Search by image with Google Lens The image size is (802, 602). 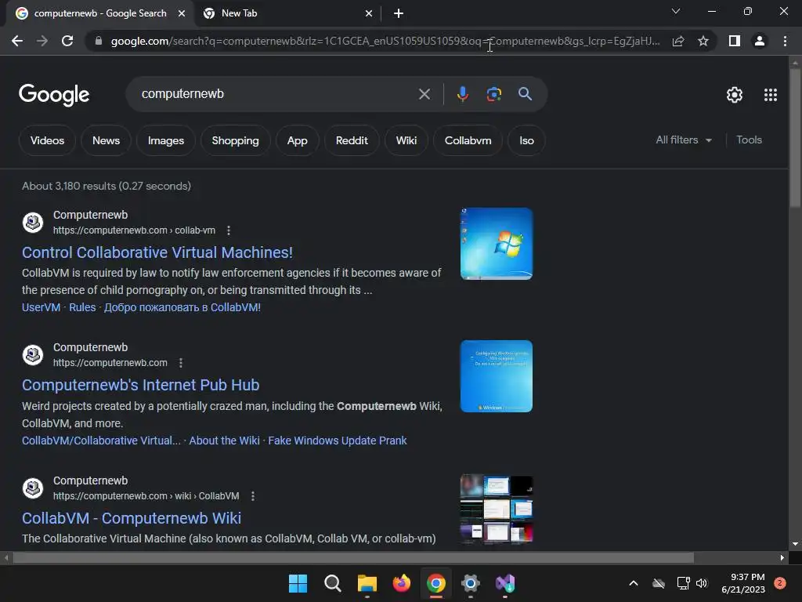(494, 94)
